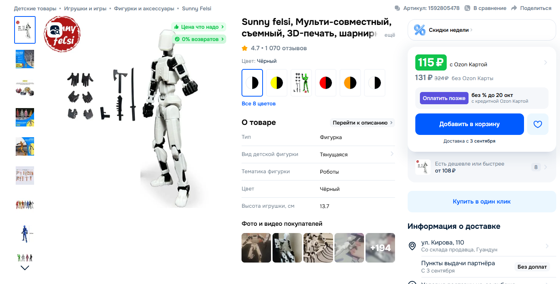Expand the Ozon Card price details chevron
This screenshot has height=284, width=560.
tap(545, 62)
